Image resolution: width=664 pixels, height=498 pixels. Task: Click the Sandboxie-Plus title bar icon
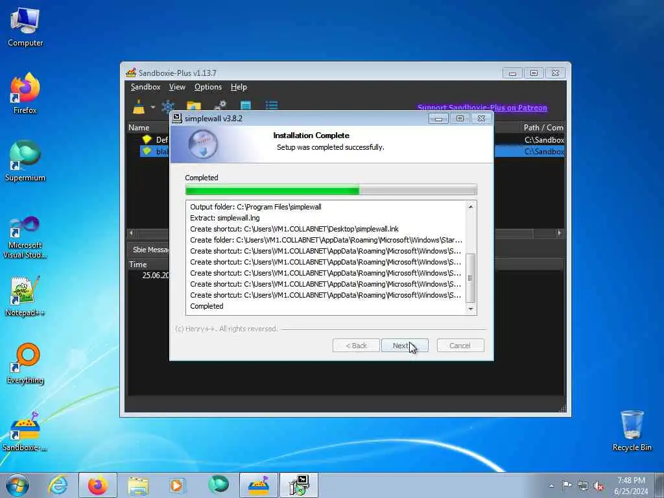pos(131,73)
